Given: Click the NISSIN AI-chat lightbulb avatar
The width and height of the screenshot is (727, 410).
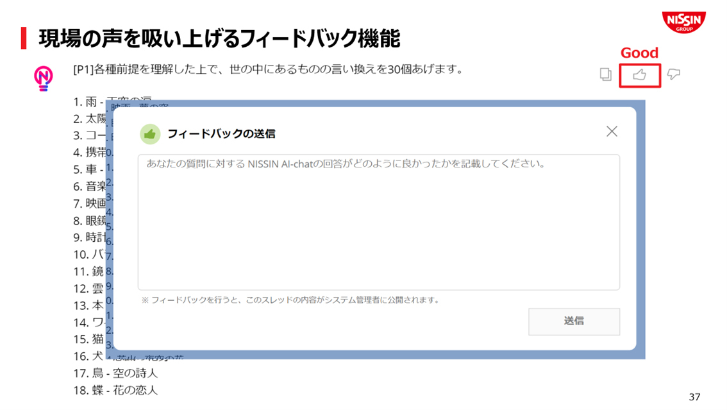Looking at the screenshot, I should (x=43, y=78).
